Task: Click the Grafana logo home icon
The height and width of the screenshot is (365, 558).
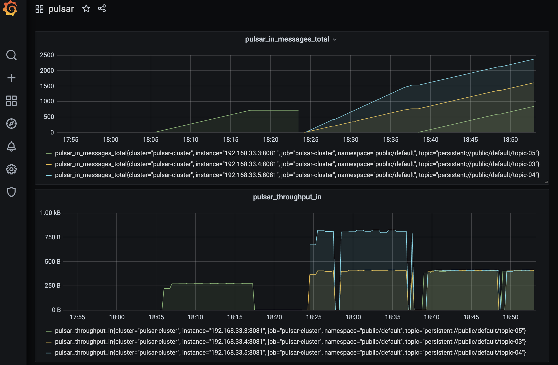Action: click(x=10, y=8)
